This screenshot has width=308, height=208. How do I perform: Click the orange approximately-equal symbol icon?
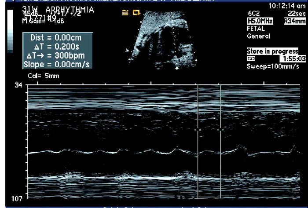click(x=125, y=13)
